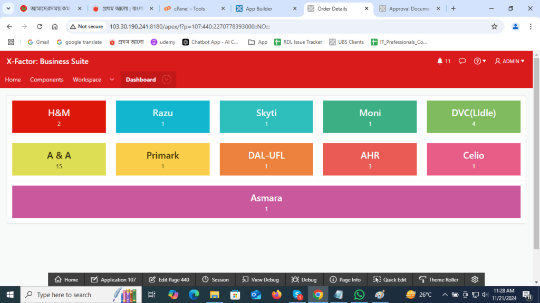Open the H&M red dashboard card

coord(59,117)
